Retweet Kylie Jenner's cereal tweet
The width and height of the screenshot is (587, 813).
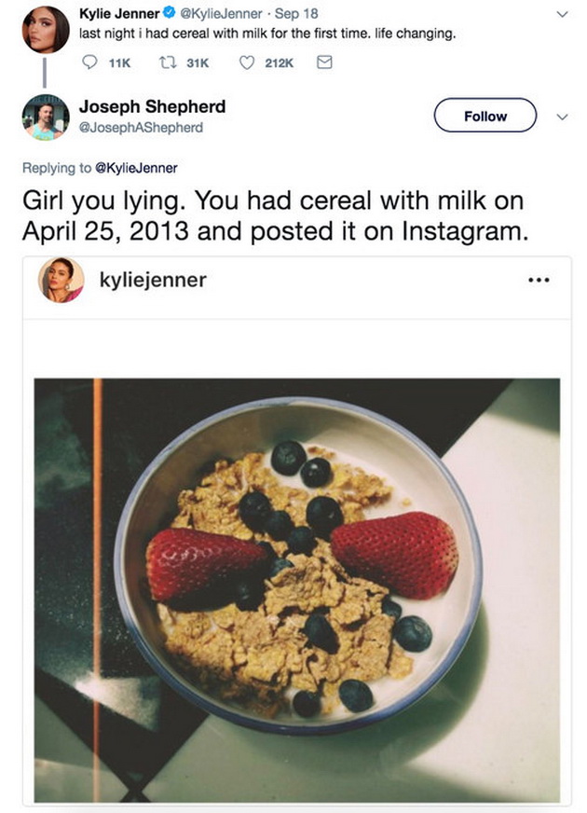[x=166, y=62]
